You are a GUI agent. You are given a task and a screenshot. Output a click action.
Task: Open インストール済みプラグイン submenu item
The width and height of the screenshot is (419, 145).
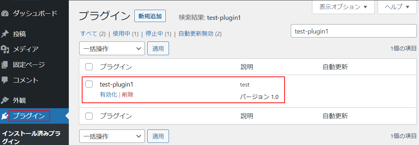(31, 137)
